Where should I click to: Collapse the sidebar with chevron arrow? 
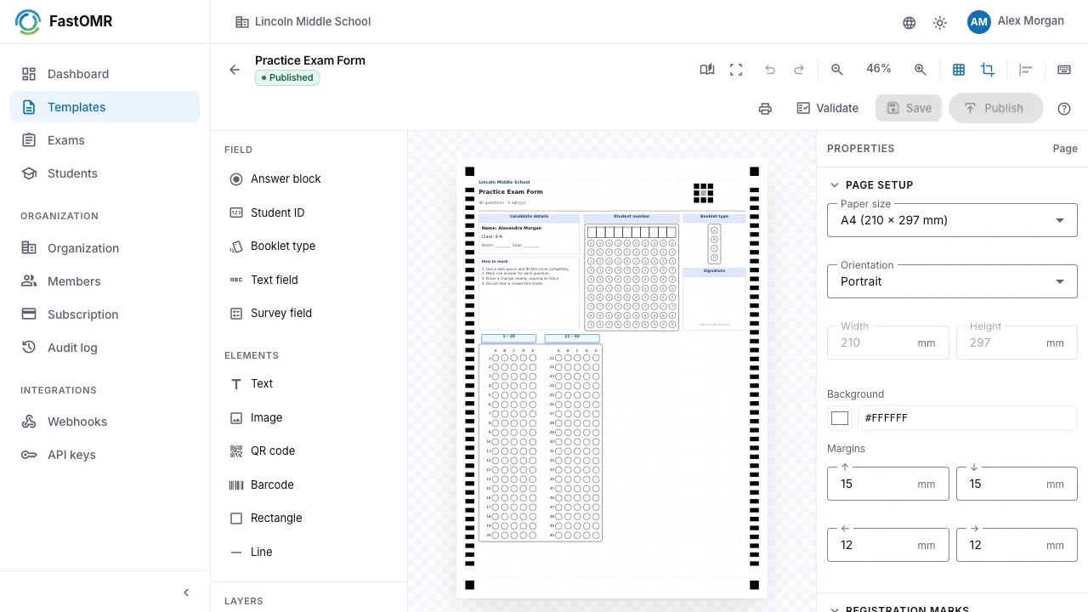click(186, 592)
